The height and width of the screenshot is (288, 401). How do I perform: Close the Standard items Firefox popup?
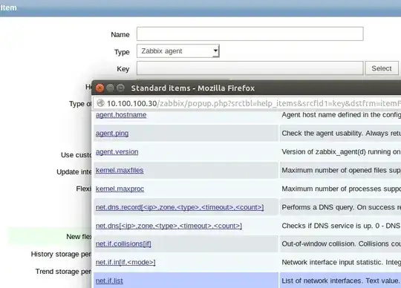click(100, 88)
